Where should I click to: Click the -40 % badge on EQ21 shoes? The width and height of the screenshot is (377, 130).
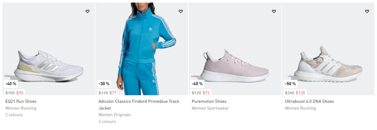coord(11,84)
